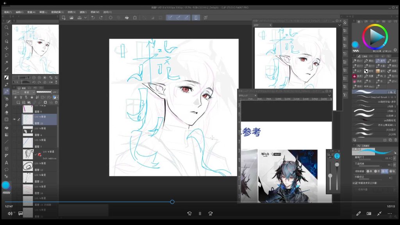Viewport: 400px width, 225px height.
Task: Select the Balloon tool
Action: [x=7, y=170]
